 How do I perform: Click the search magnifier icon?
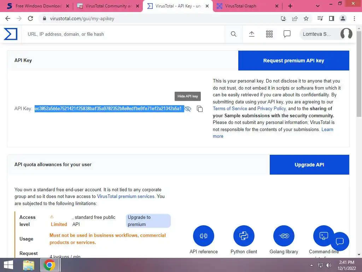(x=233, y=34)
